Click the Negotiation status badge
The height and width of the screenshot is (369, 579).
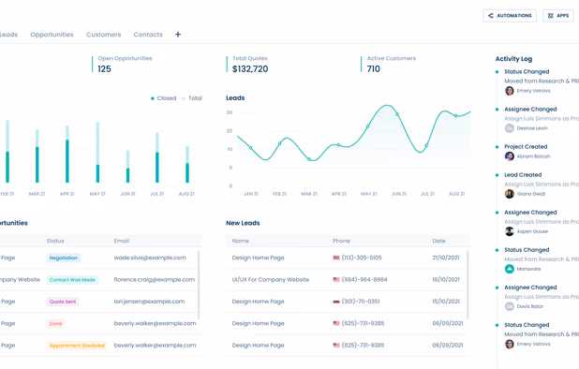[x=64, y=258]
